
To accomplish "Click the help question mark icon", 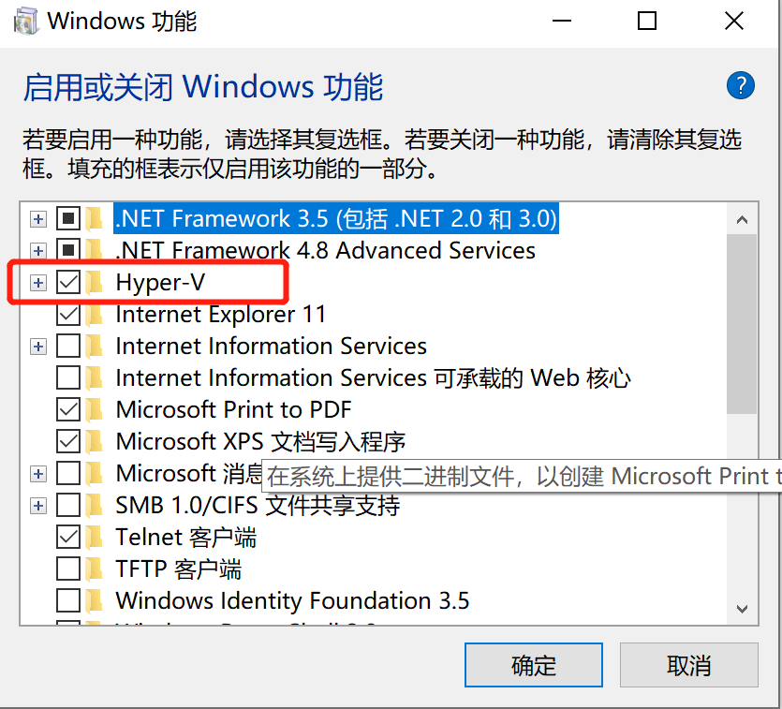I will [741, 85].
